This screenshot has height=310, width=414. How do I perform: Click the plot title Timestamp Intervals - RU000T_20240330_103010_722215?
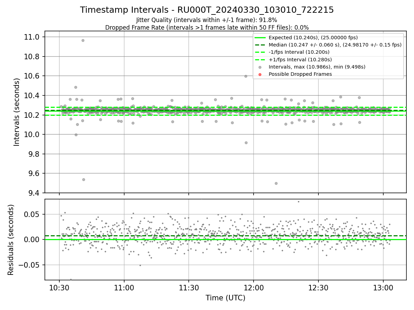click(x=207, y=10)
